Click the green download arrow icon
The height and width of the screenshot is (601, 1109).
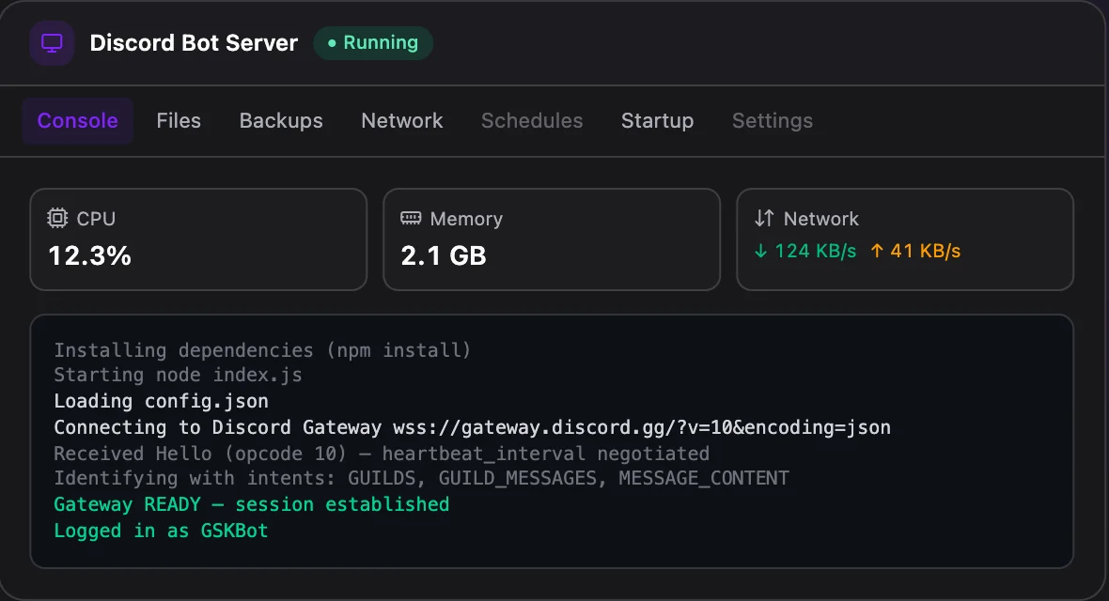pos(760,251)
